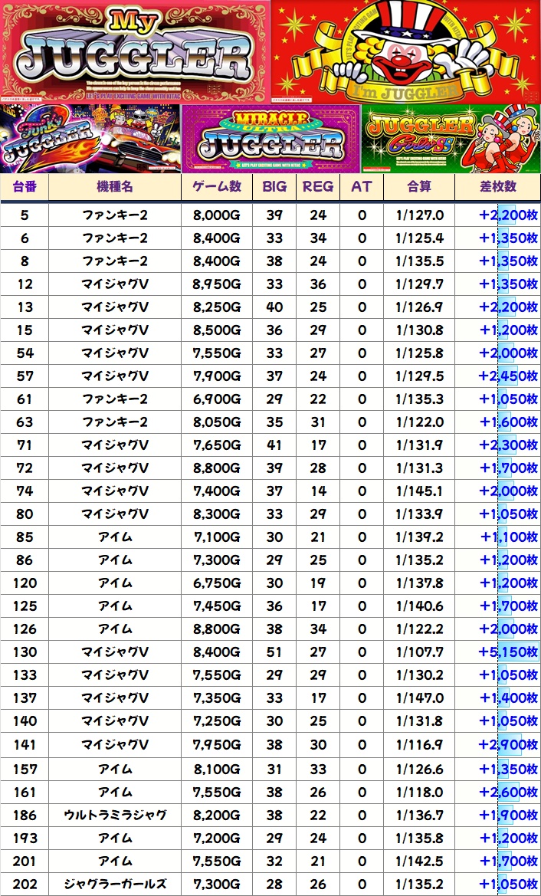Click machine number 202 cell
Viewport: 541px width, 896px height.
point(25,884)
